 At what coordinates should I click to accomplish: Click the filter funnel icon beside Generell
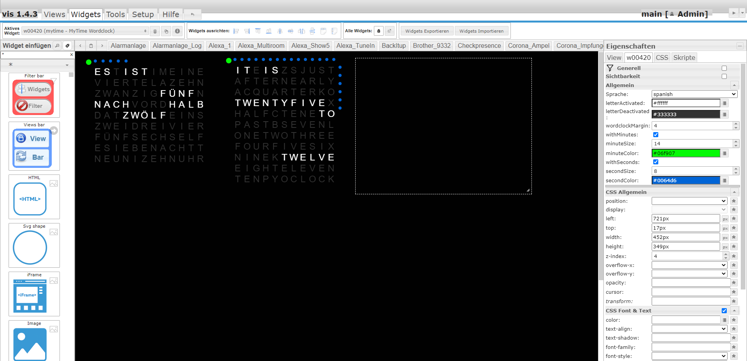(610, 68)
